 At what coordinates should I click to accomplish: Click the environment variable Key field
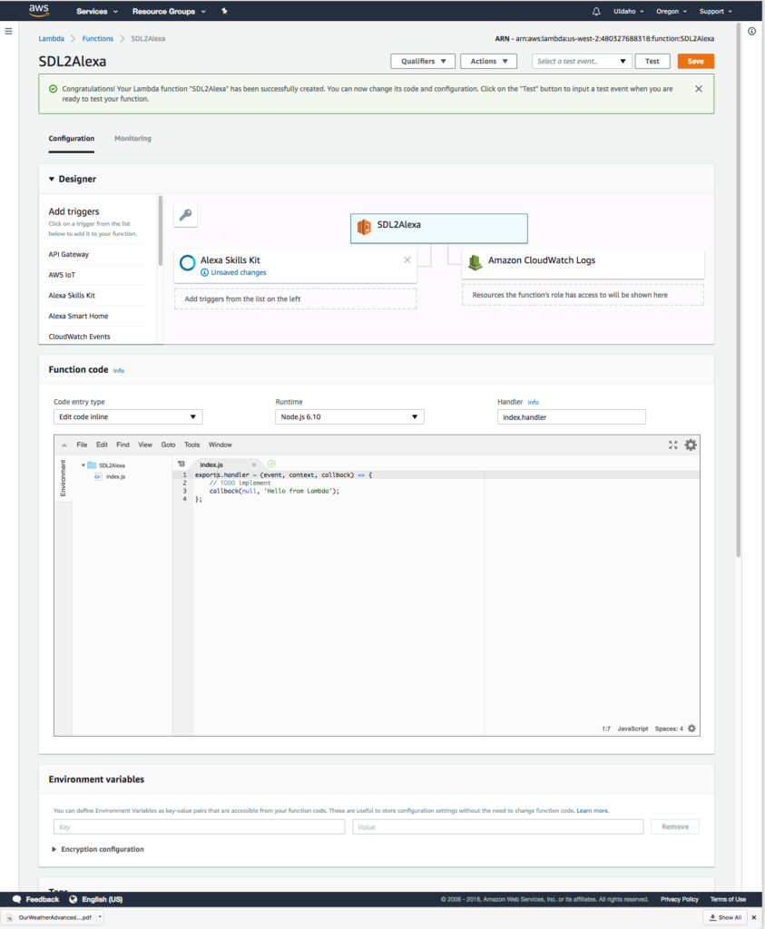click(x=199, y=826)
